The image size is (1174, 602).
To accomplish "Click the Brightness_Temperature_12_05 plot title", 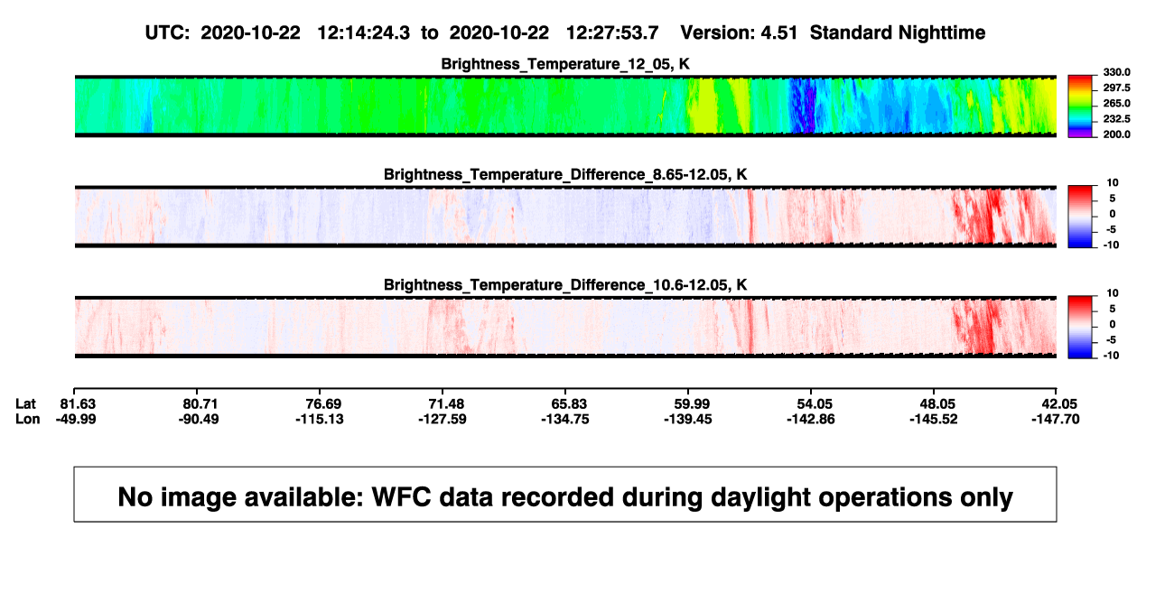I will click(565, 64).
